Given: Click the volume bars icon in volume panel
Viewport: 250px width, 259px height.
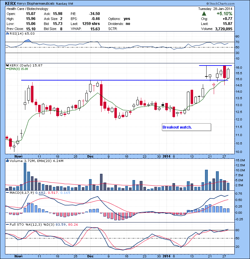Looking at the screenshot, I should (7, 161).
